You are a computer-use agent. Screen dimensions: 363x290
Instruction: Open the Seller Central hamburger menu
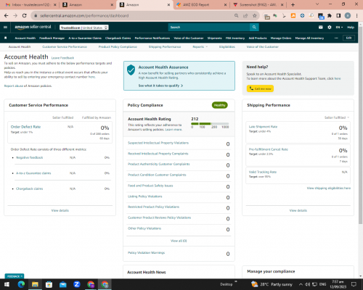[x=5, y=28]
